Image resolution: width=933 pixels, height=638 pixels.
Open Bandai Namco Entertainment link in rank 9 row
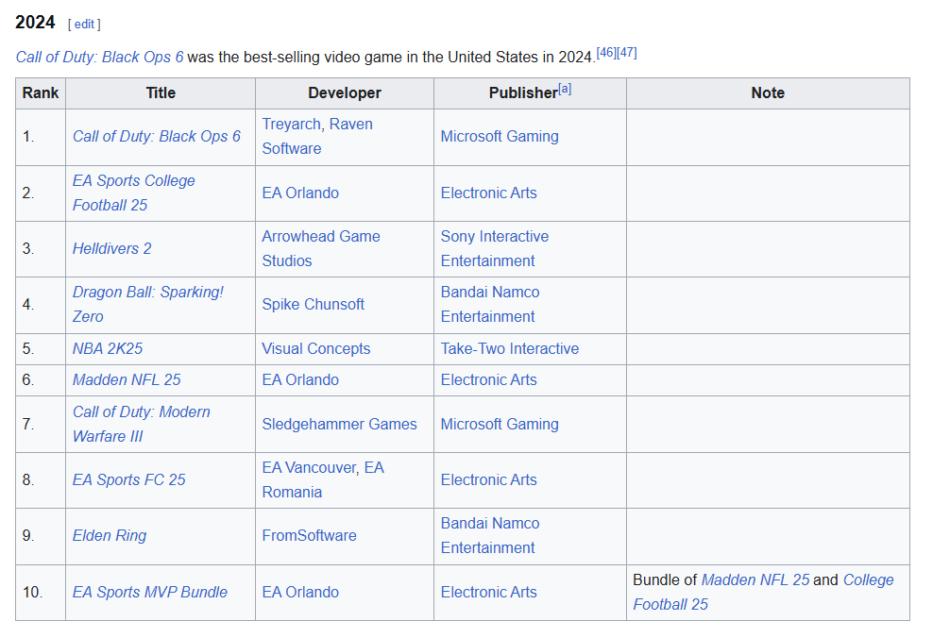(x=490, y=536)
